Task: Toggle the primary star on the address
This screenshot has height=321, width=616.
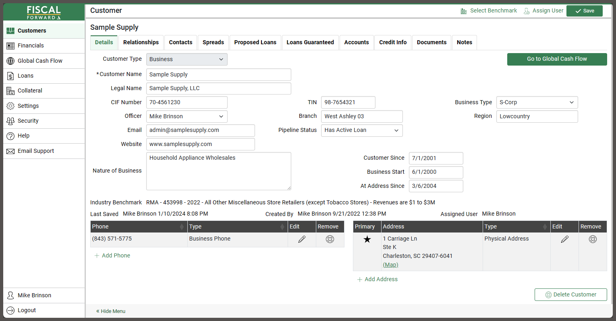Action: click(367, 239)
